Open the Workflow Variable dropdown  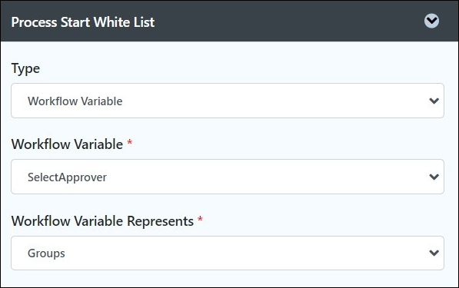(228, 177)
